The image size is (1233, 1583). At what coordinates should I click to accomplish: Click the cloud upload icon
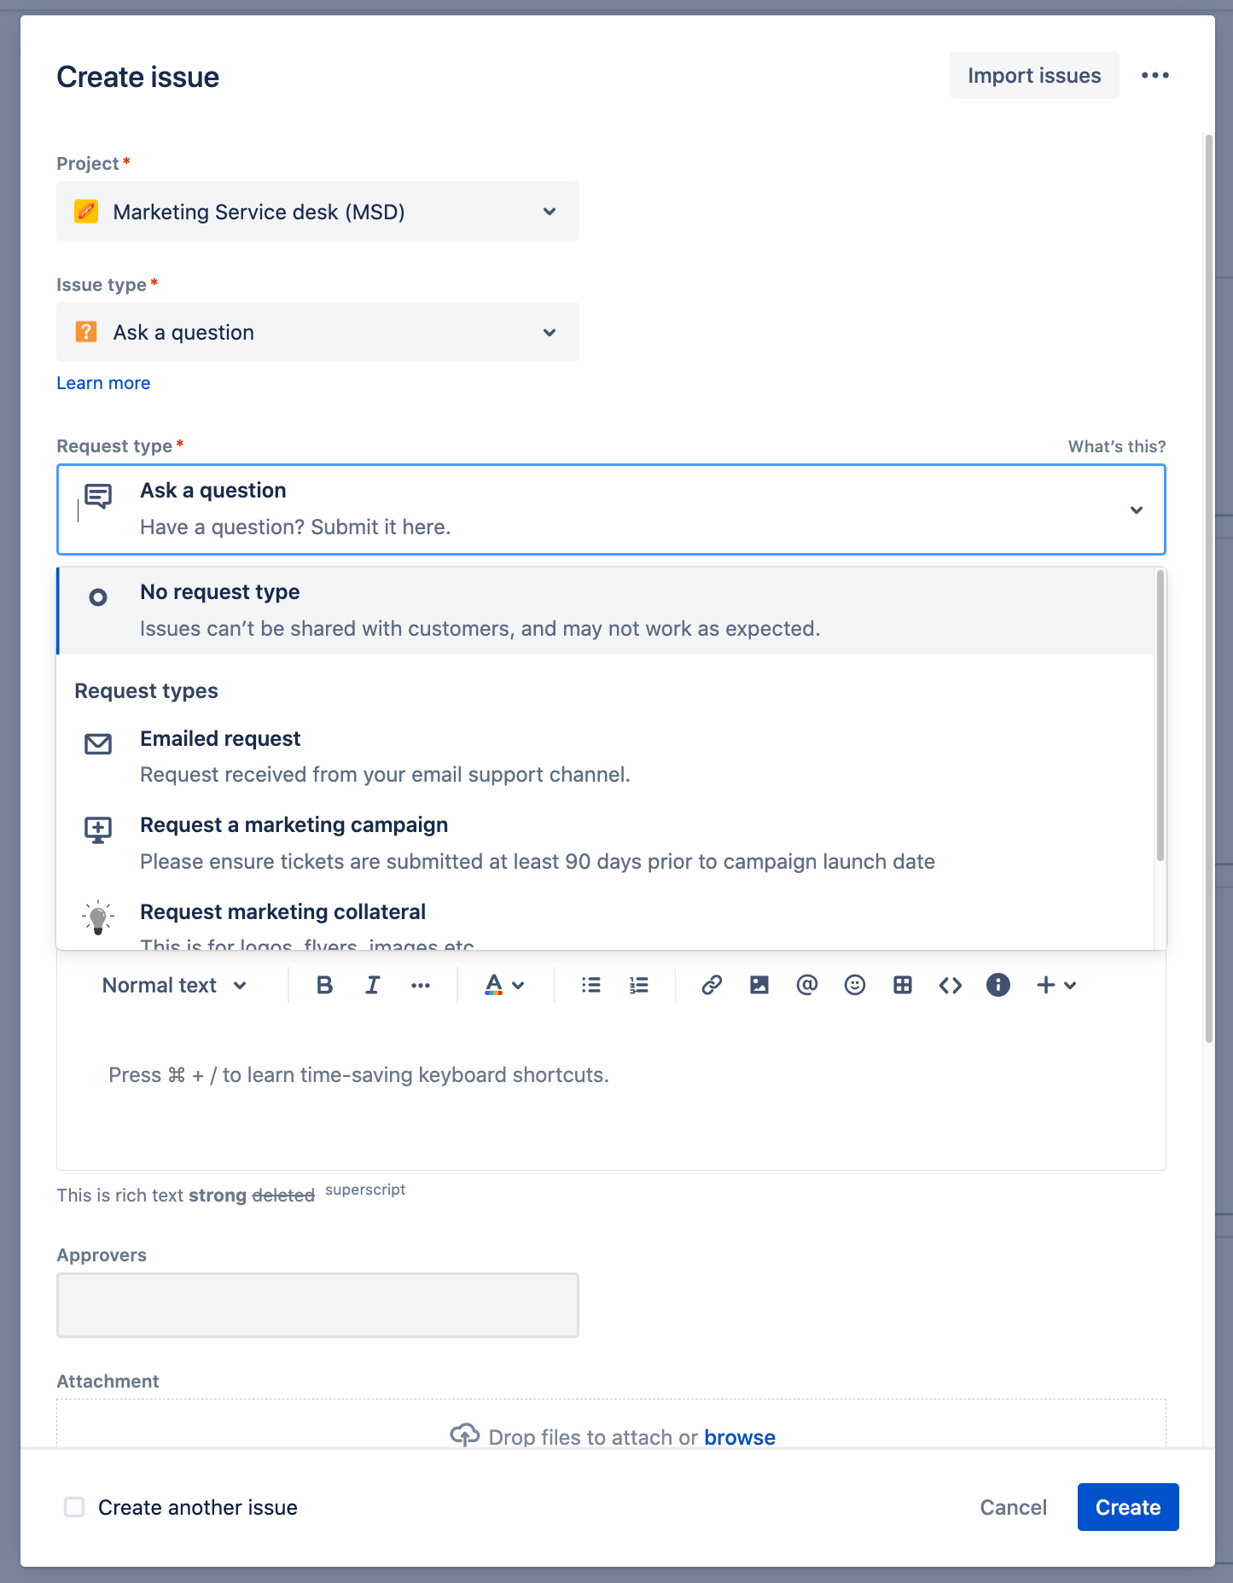point(465,1435)
